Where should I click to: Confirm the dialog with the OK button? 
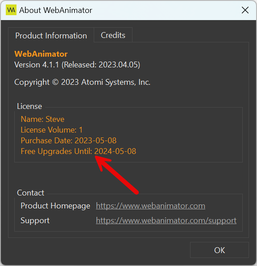point(220,250)
